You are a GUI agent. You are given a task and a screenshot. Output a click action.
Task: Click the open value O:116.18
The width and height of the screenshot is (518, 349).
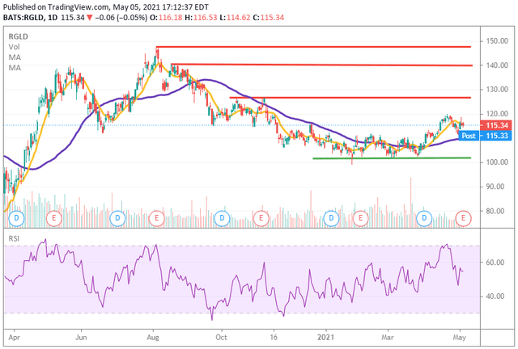pos(166,18)
